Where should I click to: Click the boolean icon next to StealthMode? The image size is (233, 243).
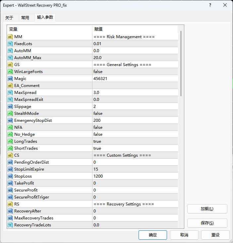[x=10, y=114]
